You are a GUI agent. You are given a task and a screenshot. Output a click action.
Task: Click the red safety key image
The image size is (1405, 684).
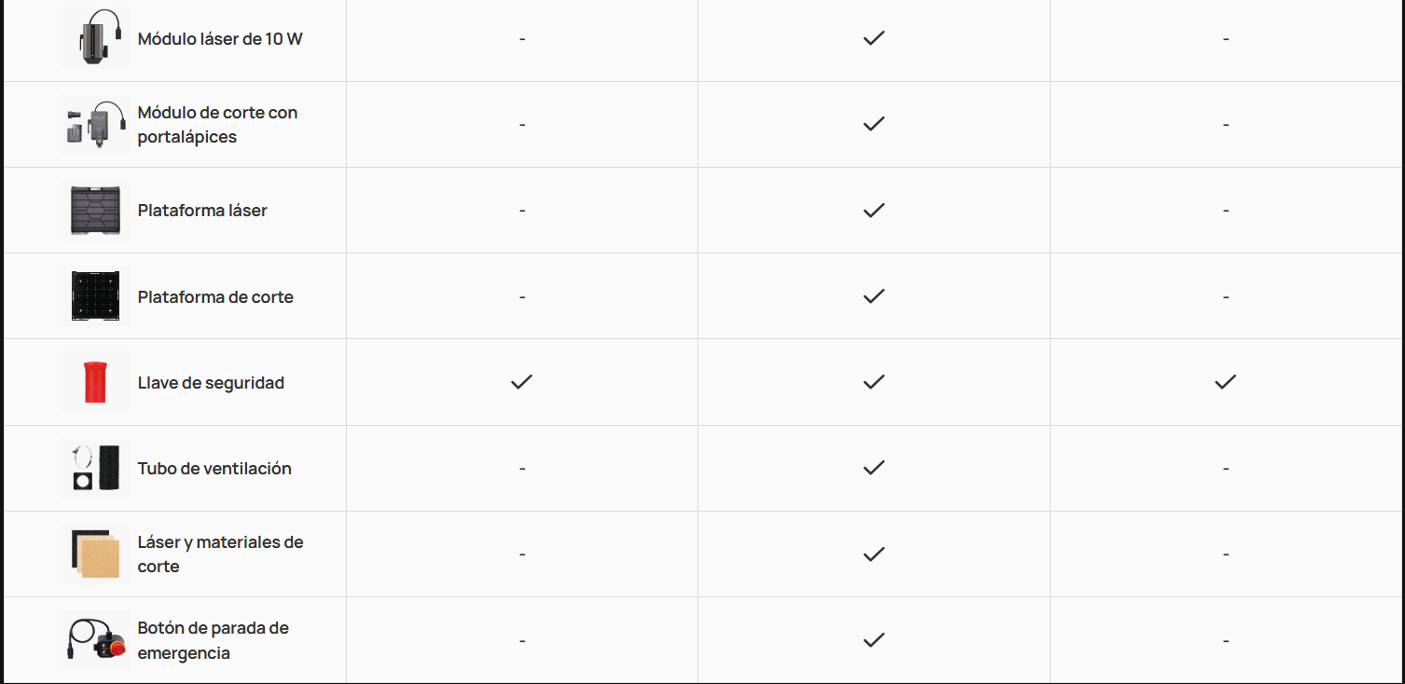(x=96, y=382)
